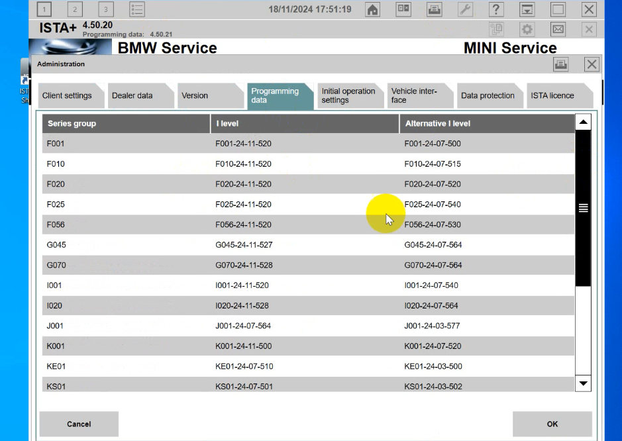Switch to Client settings tab
The image size is (622, 441).
[71, 95]
